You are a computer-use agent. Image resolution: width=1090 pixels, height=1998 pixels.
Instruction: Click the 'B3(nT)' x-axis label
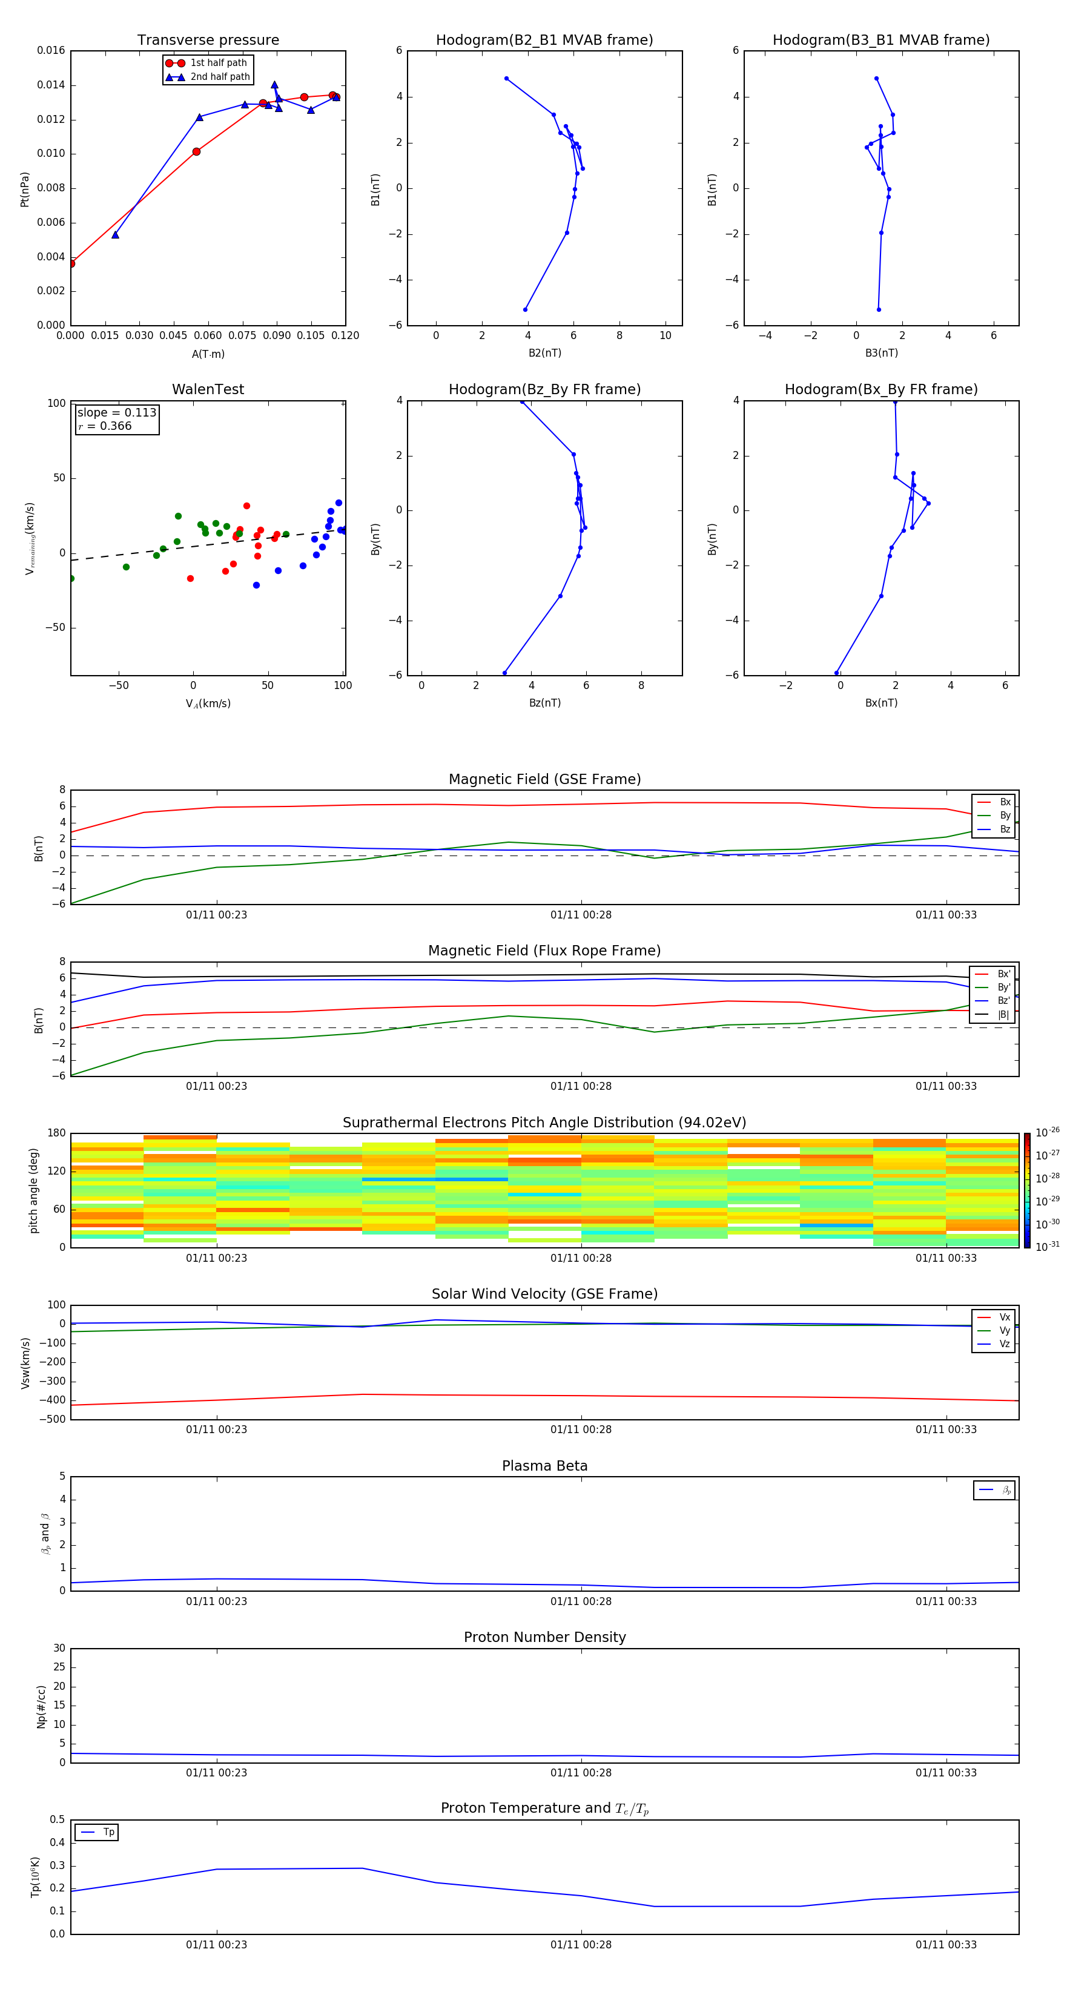(x=881, y=353)
